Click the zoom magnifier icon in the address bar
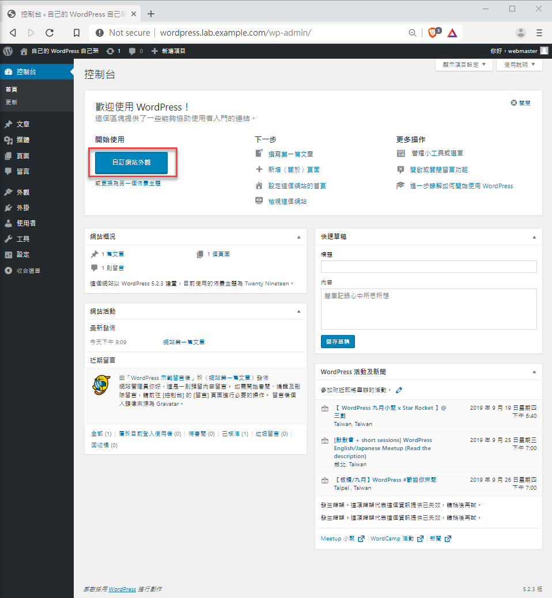552x598 pixels. pos(413,33)
